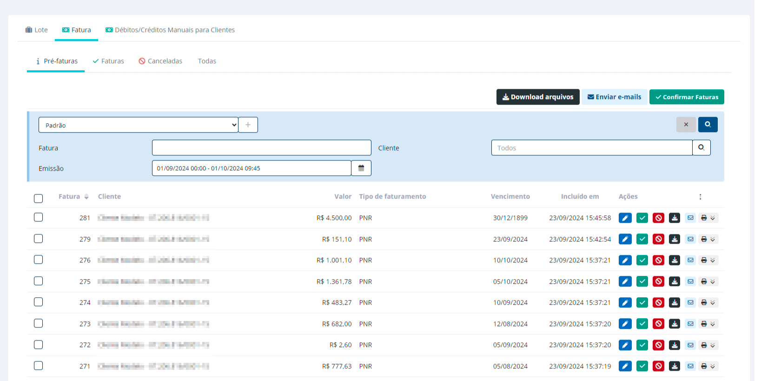The image size is (761, 381).
Task: Download invoice 281 file
Action: tap(675, 218)
